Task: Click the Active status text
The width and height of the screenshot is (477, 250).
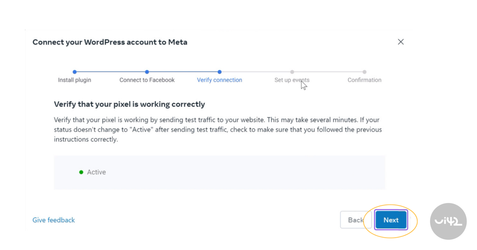Action: click(96, 172)
